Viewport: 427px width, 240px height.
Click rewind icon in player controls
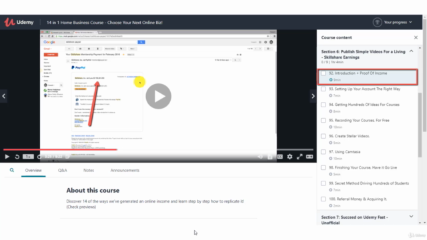click(17, 157)
